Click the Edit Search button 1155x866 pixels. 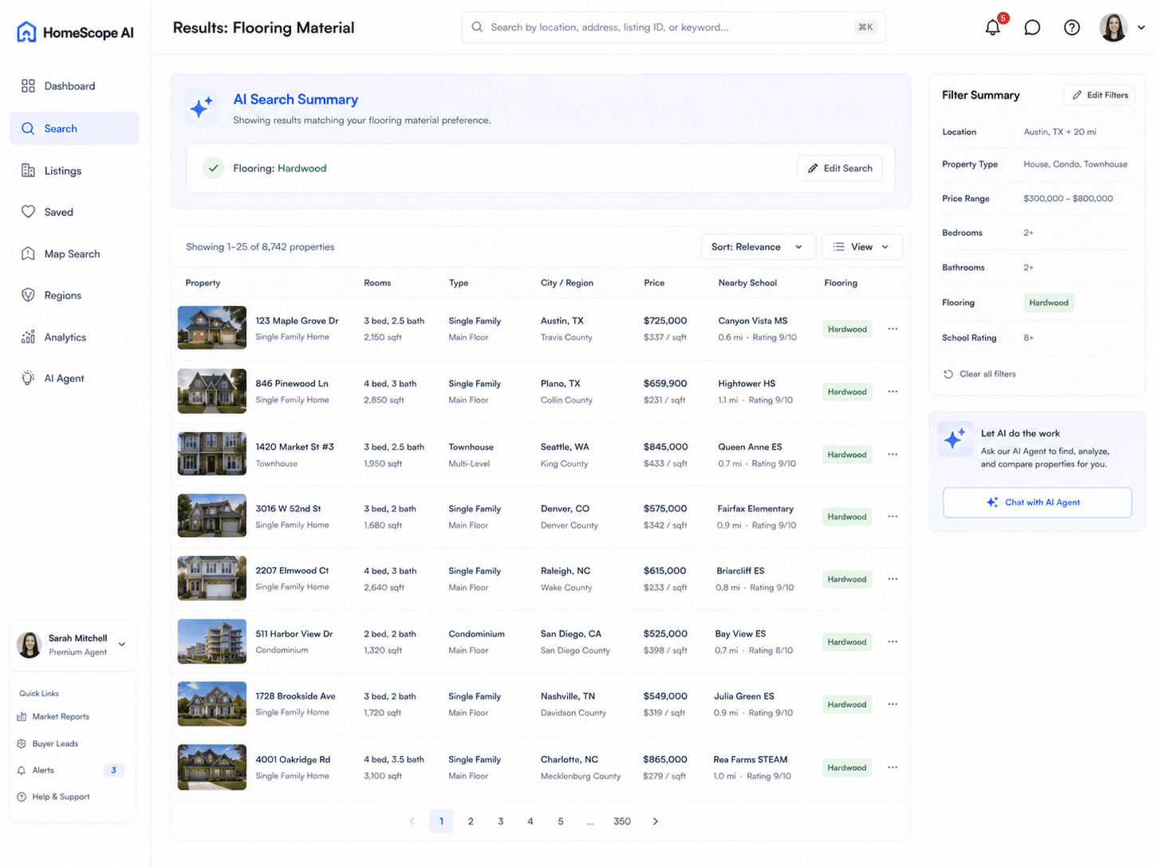(x=839, y=168)
